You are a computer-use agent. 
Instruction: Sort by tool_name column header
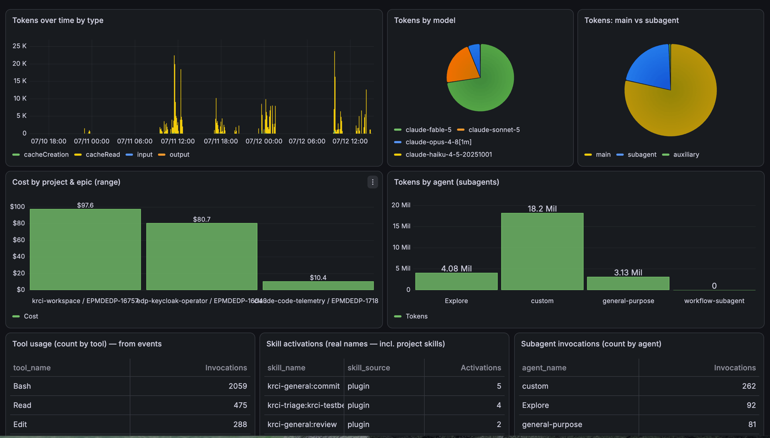pos(32,368)
